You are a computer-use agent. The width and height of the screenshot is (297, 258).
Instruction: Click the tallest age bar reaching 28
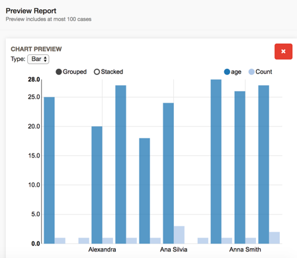pos(216,161)
